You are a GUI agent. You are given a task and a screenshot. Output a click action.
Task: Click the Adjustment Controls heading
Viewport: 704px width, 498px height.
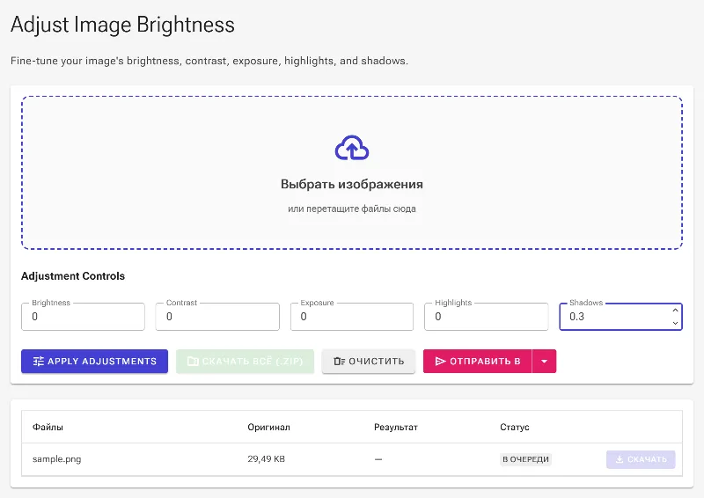tap(73, 276)
